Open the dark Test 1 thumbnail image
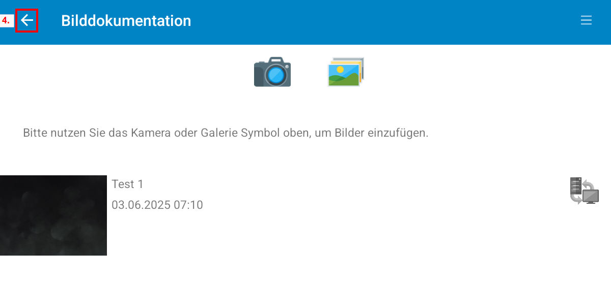 (53, 215)
